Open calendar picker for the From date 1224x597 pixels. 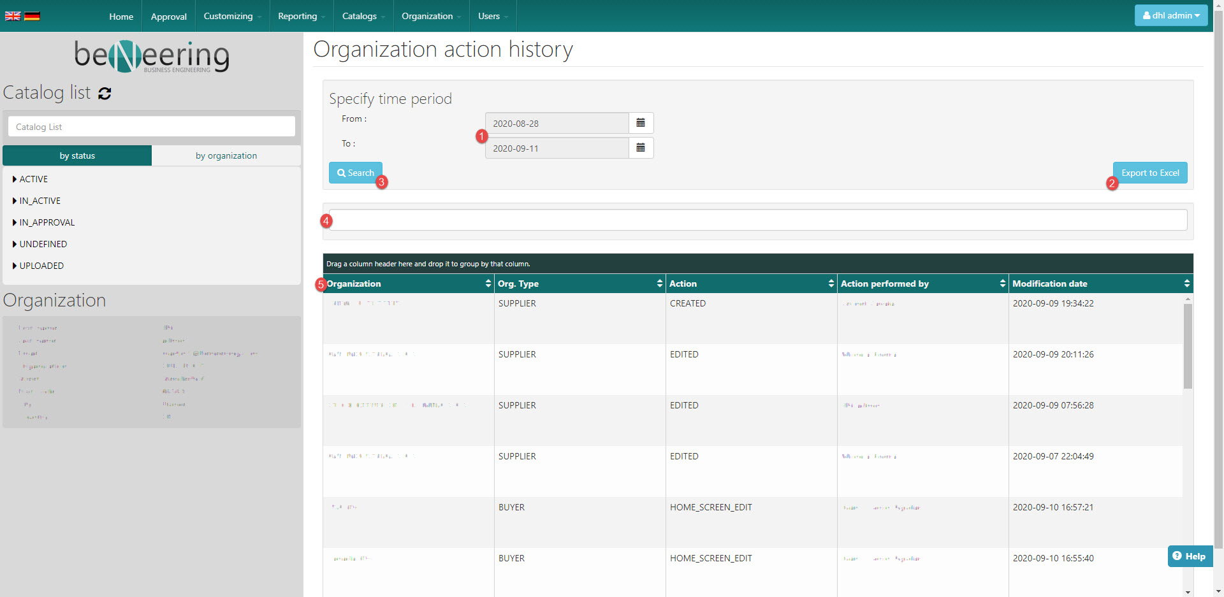pyautogui.click(x=641, y=123)
